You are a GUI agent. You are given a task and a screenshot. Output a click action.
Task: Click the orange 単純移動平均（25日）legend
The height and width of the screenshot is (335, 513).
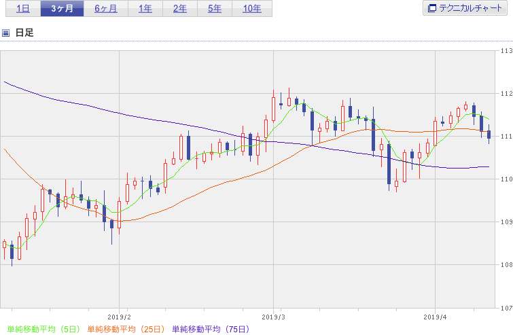click(126, 329)
